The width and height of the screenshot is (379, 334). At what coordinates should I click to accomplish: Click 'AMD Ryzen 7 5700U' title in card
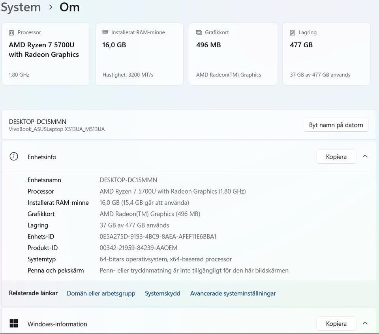pyautogui.click(x=41, y=45)
